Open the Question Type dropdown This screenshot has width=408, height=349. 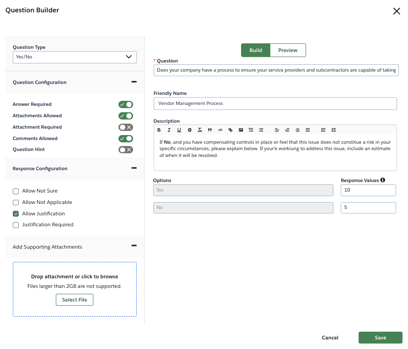(x=75, y=57)
